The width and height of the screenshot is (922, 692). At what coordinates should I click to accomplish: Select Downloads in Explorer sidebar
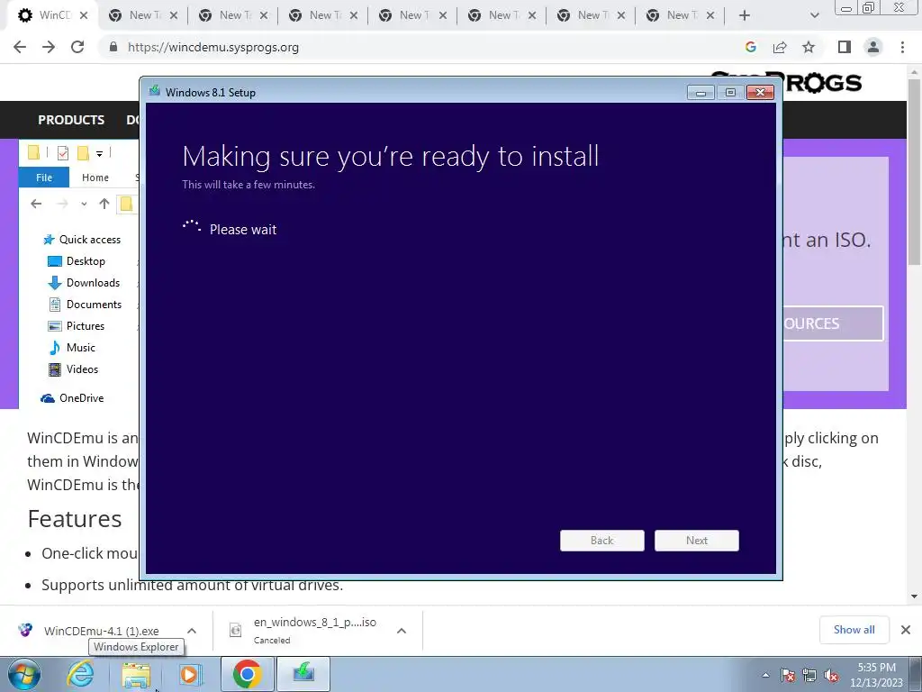[x=84, y=283]
